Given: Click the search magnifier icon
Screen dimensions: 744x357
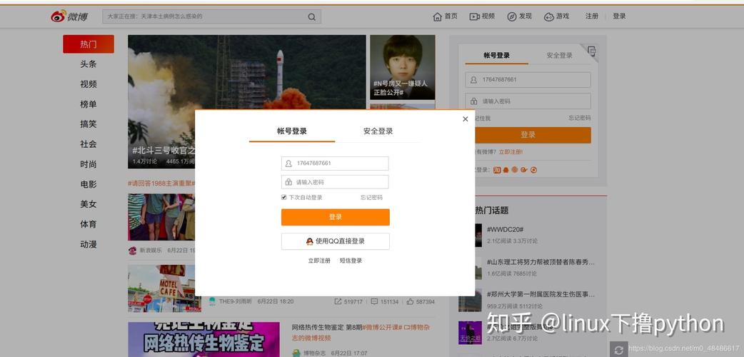Looking at the screenshot, I should (x=312, y=16).
